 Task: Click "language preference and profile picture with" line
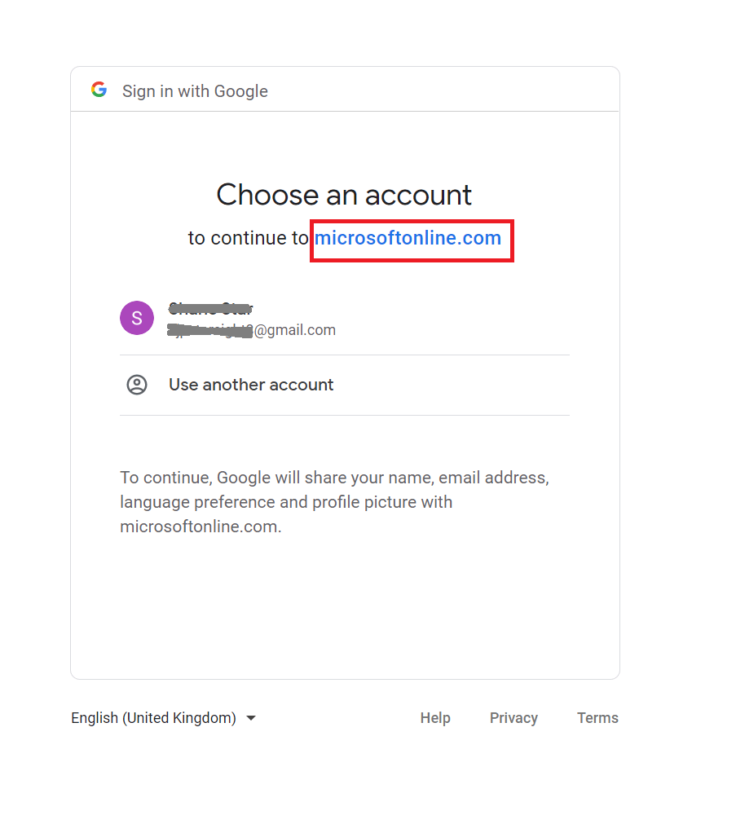click(x=286, y=502)
